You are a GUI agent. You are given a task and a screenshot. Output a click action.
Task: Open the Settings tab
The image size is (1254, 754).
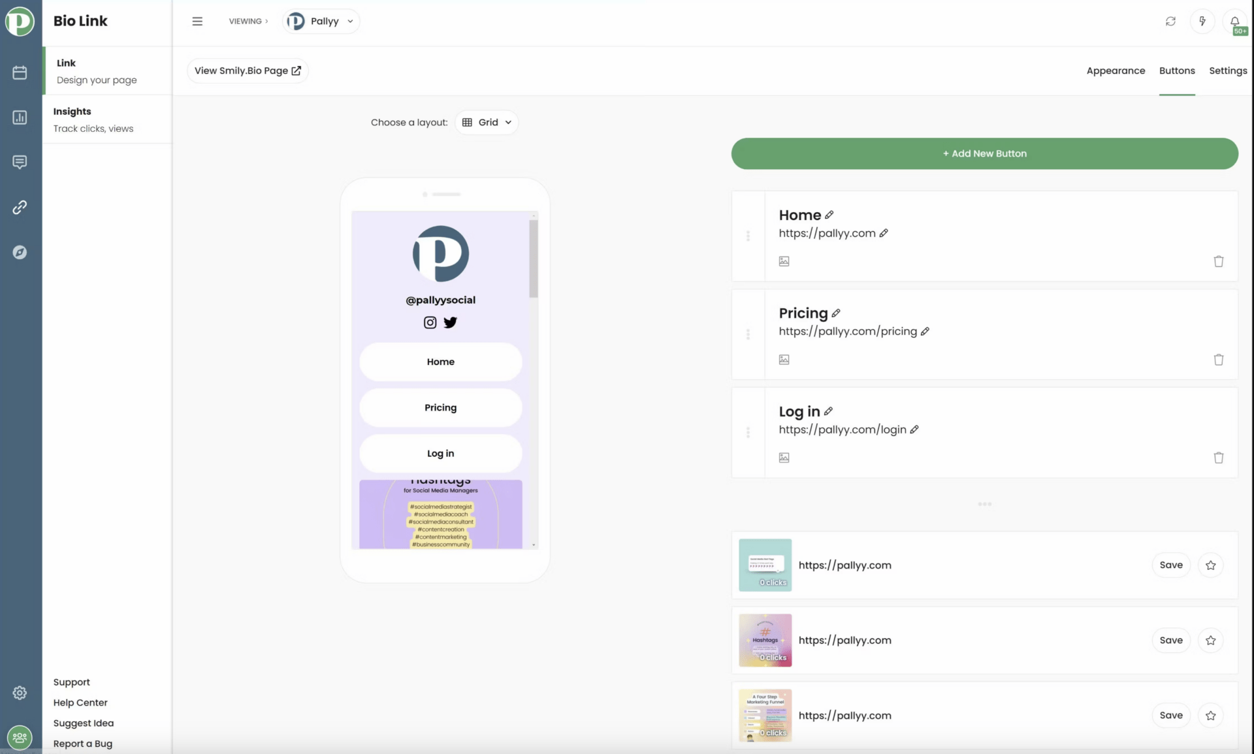tap(1228, 71)
